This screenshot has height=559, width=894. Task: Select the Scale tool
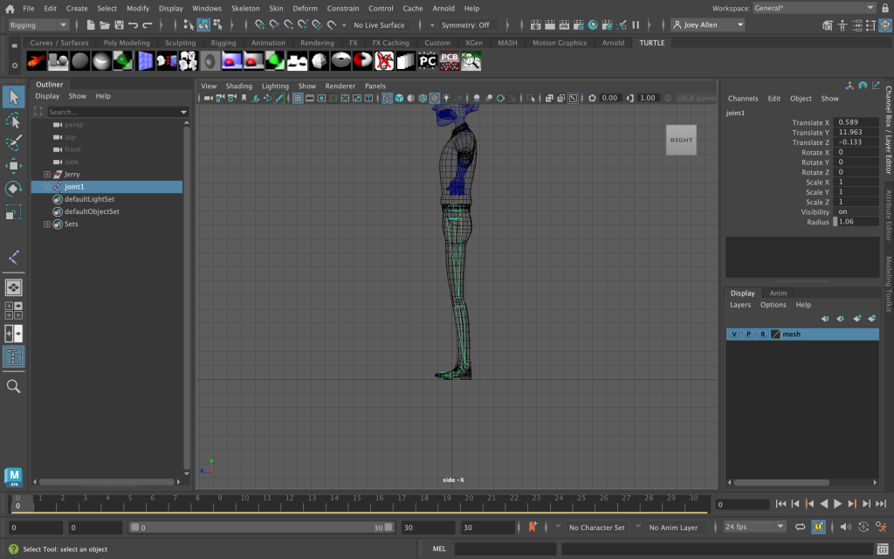(13, 212)
